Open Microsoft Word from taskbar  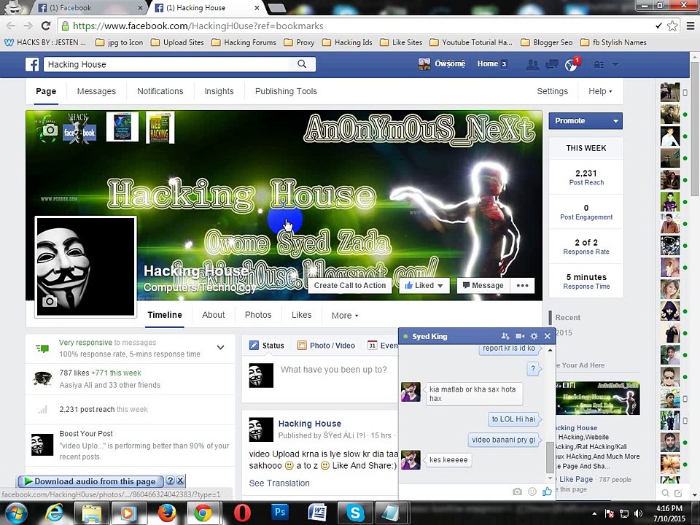click(x=317, y=513)
